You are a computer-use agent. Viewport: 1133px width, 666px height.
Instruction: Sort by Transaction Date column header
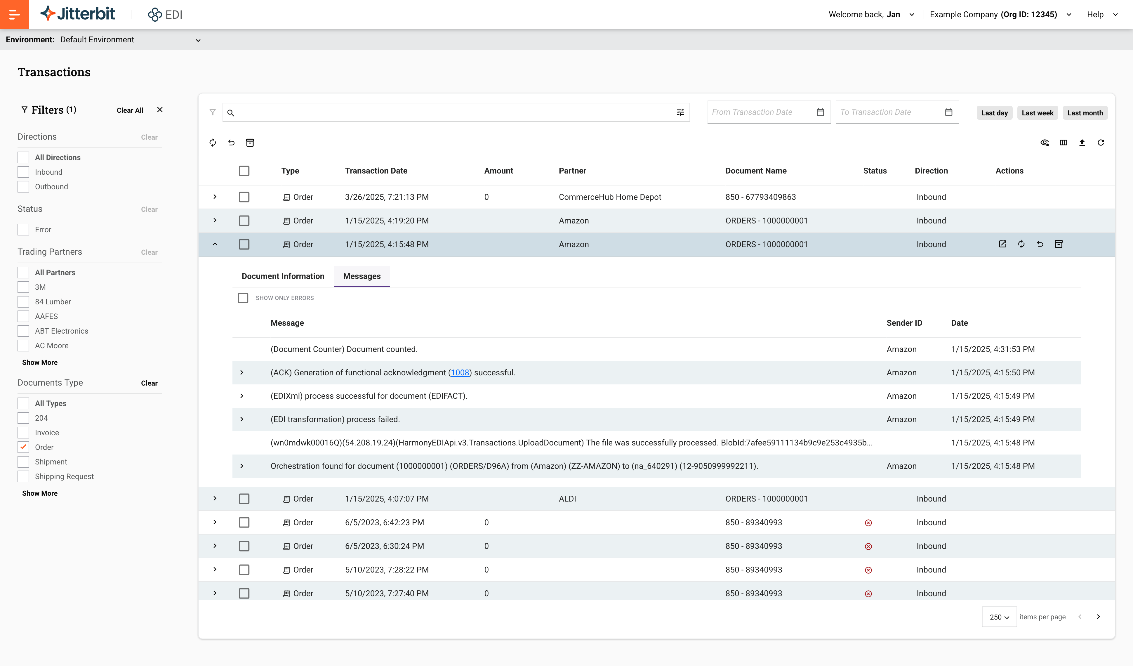376,171
